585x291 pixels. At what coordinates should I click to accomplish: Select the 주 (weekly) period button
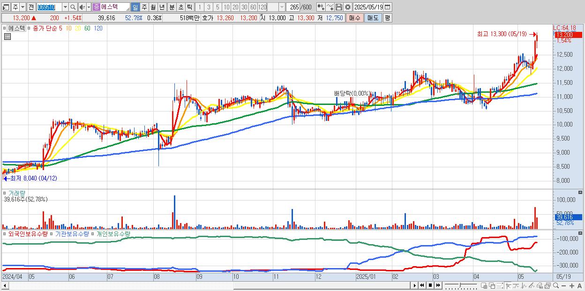pyautogui.click(x=144, y=7)
